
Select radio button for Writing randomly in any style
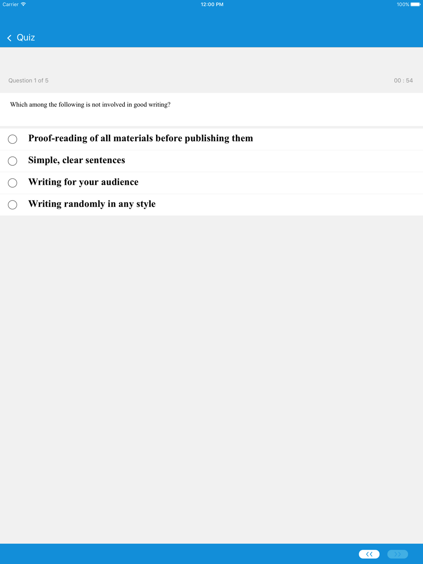[x=13, y=205]
